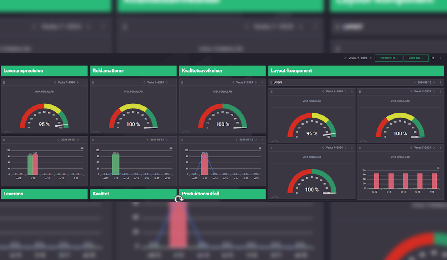The height and width of the screenshot is (260, 447).
Task: Select the Layout-komponent header
Action: [356, 71]
